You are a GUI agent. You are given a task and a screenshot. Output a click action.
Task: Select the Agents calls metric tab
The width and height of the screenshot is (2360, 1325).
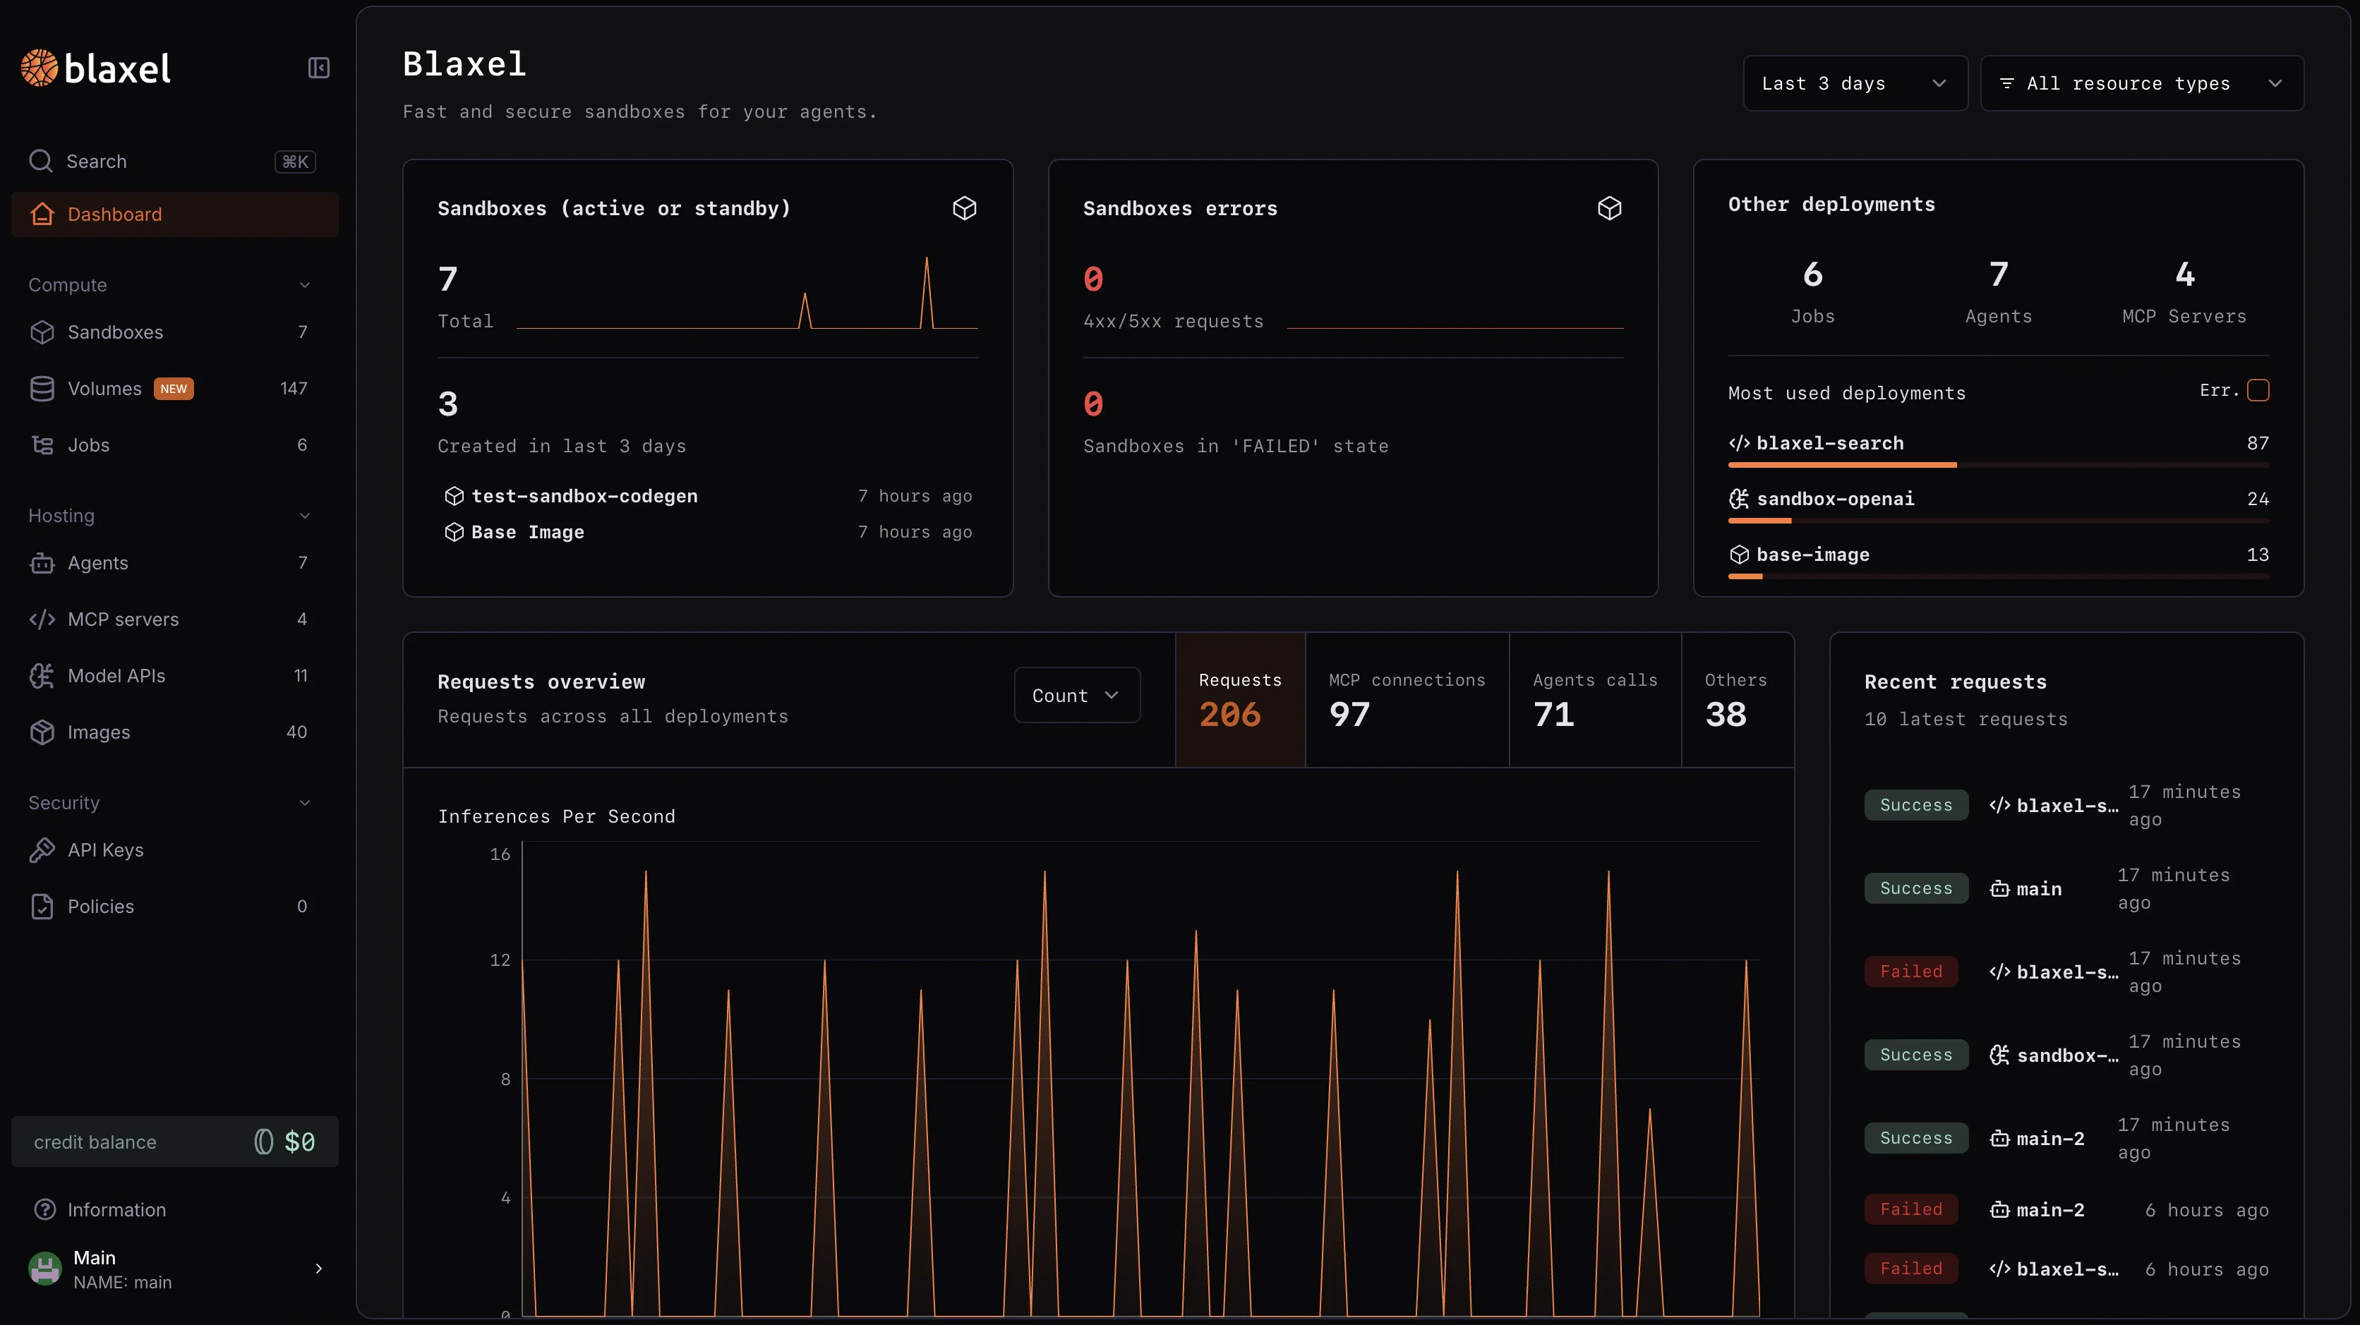click(1594, 700)
